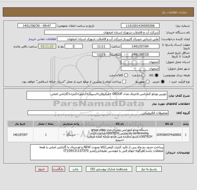197x190 pixels.
Task: Click the واحد شمارش column header
Action: pyautogui.click(x=71, y=124)
